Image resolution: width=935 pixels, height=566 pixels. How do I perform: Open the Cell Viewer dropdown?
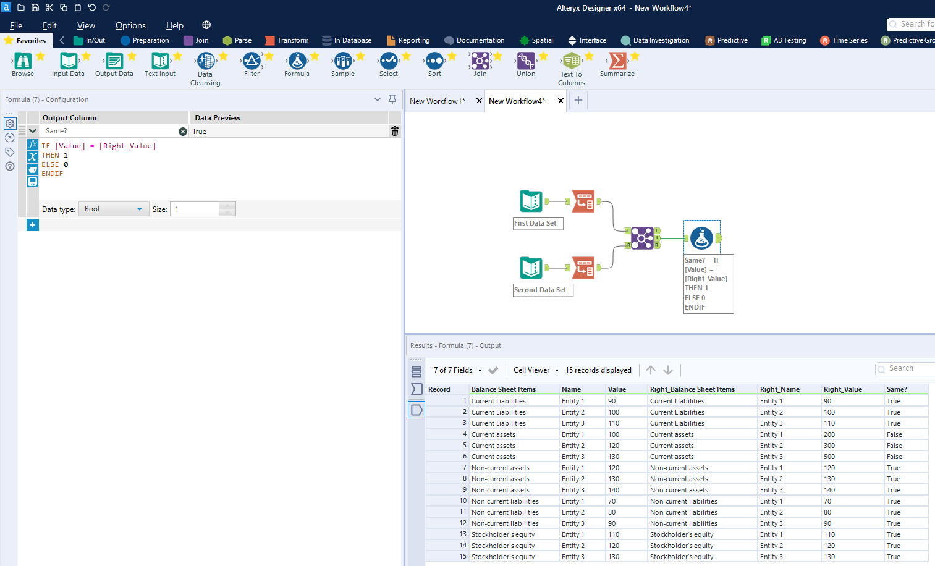536,370
